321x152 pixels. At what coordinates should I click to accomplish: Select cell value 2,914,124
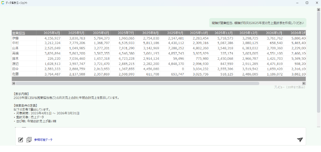pos(151,59)
